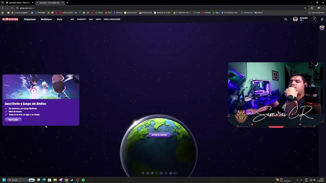Open the TikTok social icon below globe
Screen dimensions: 326x183
point(175,173)
